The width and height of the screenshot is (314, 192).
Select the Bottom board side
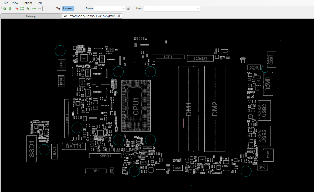(68, 9)
